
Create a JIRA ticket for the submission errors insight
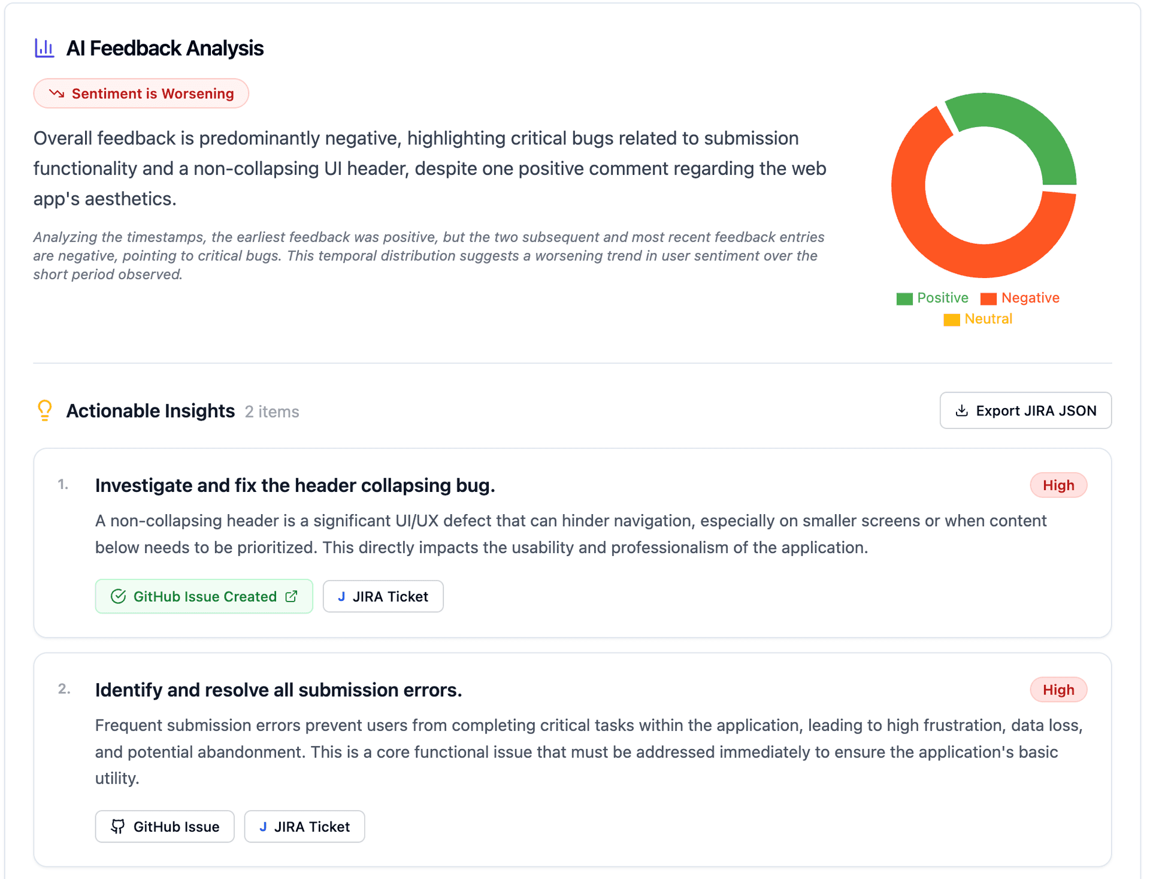[x=304, y=826]
